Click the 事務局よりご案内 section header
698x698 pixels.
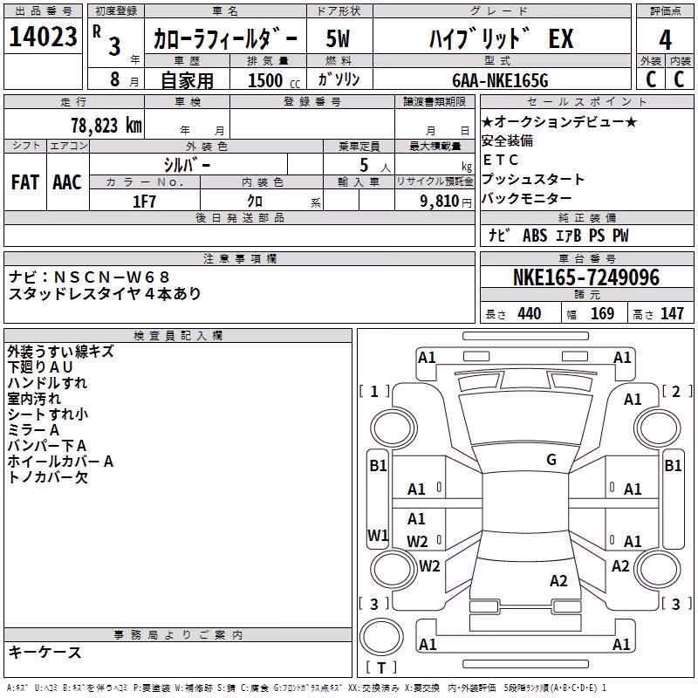click(178, 635)
